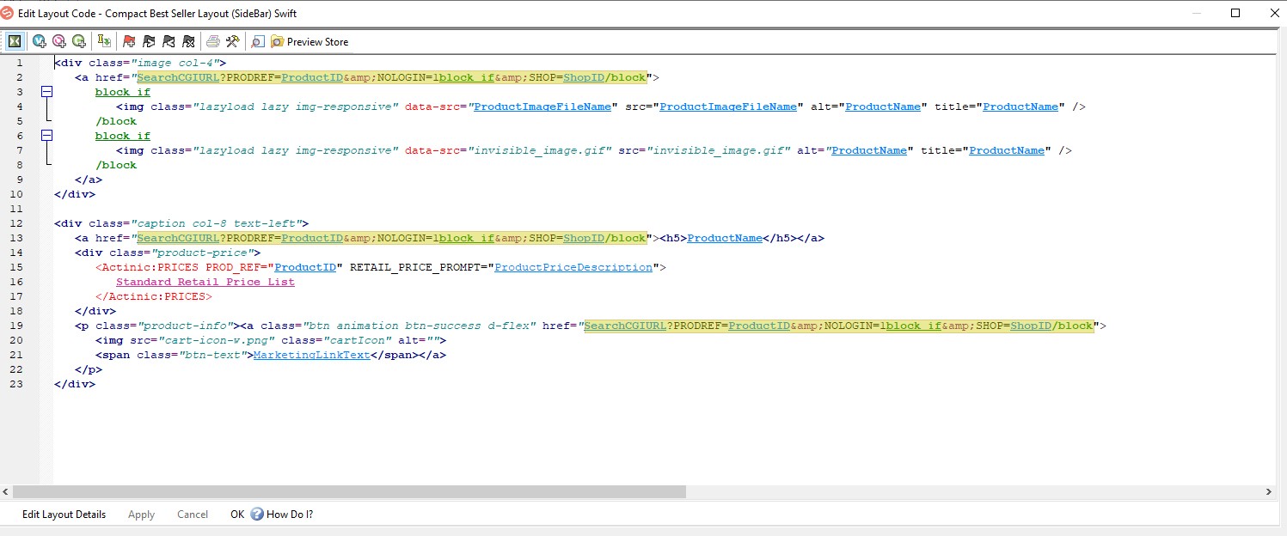Click the ProductPriceDescription variable link

point(573,267)
